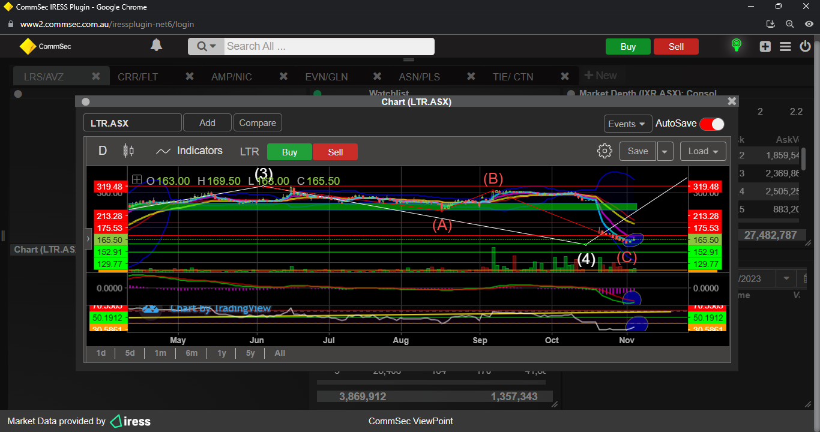Close the EVN/GLN tab

[377, 76]
